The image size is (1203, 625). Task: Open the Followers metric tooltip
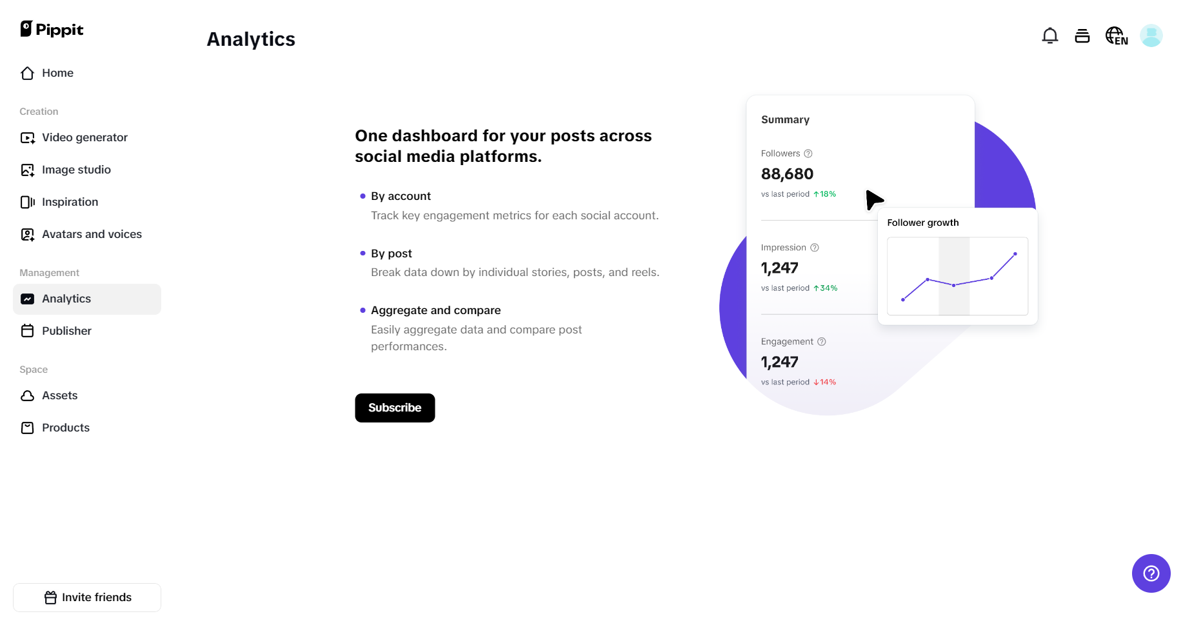pos(808,154)
